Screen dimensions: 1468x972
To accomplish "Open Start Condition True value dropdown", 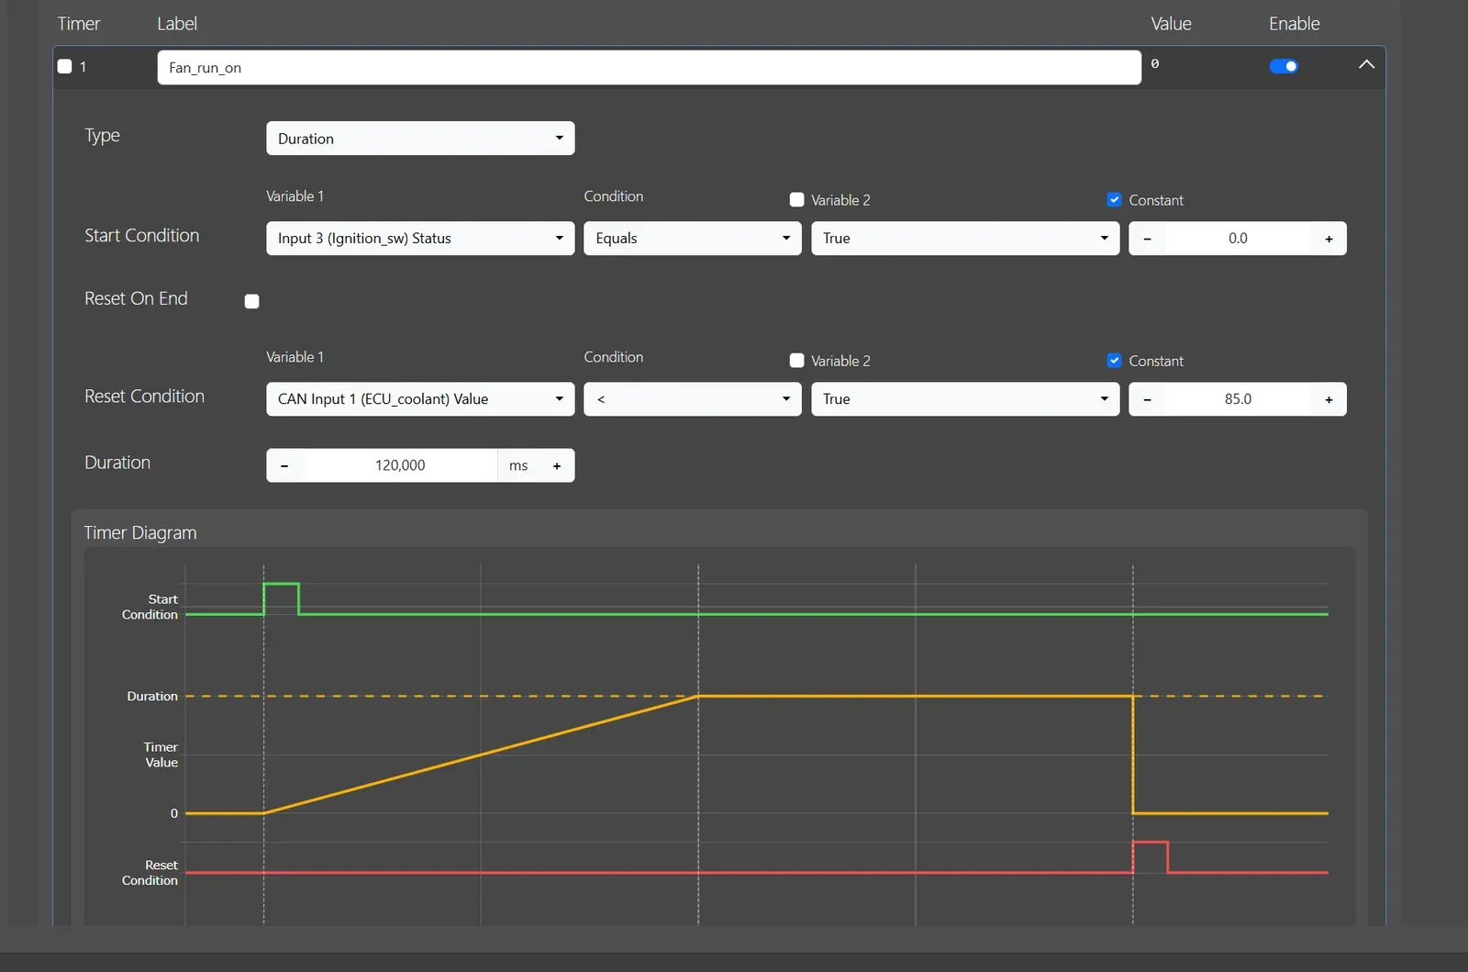I will (x=965, y=239).
